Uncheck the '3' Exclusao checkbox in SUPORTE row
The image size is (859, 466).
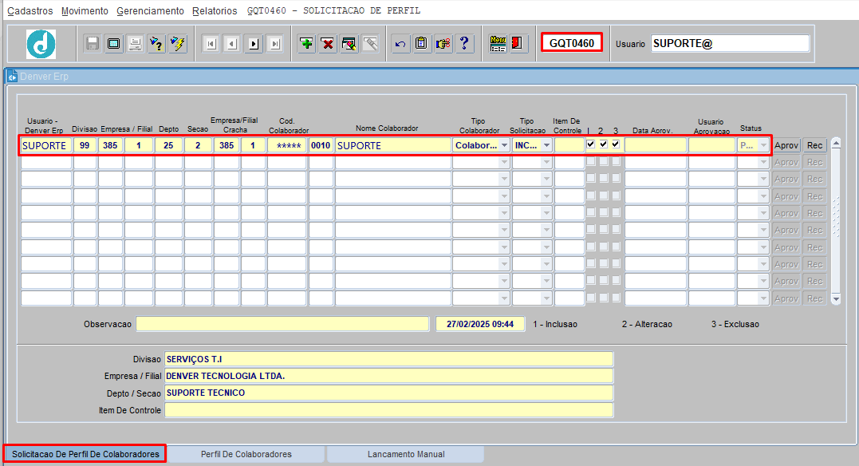[x=616, y=144]
